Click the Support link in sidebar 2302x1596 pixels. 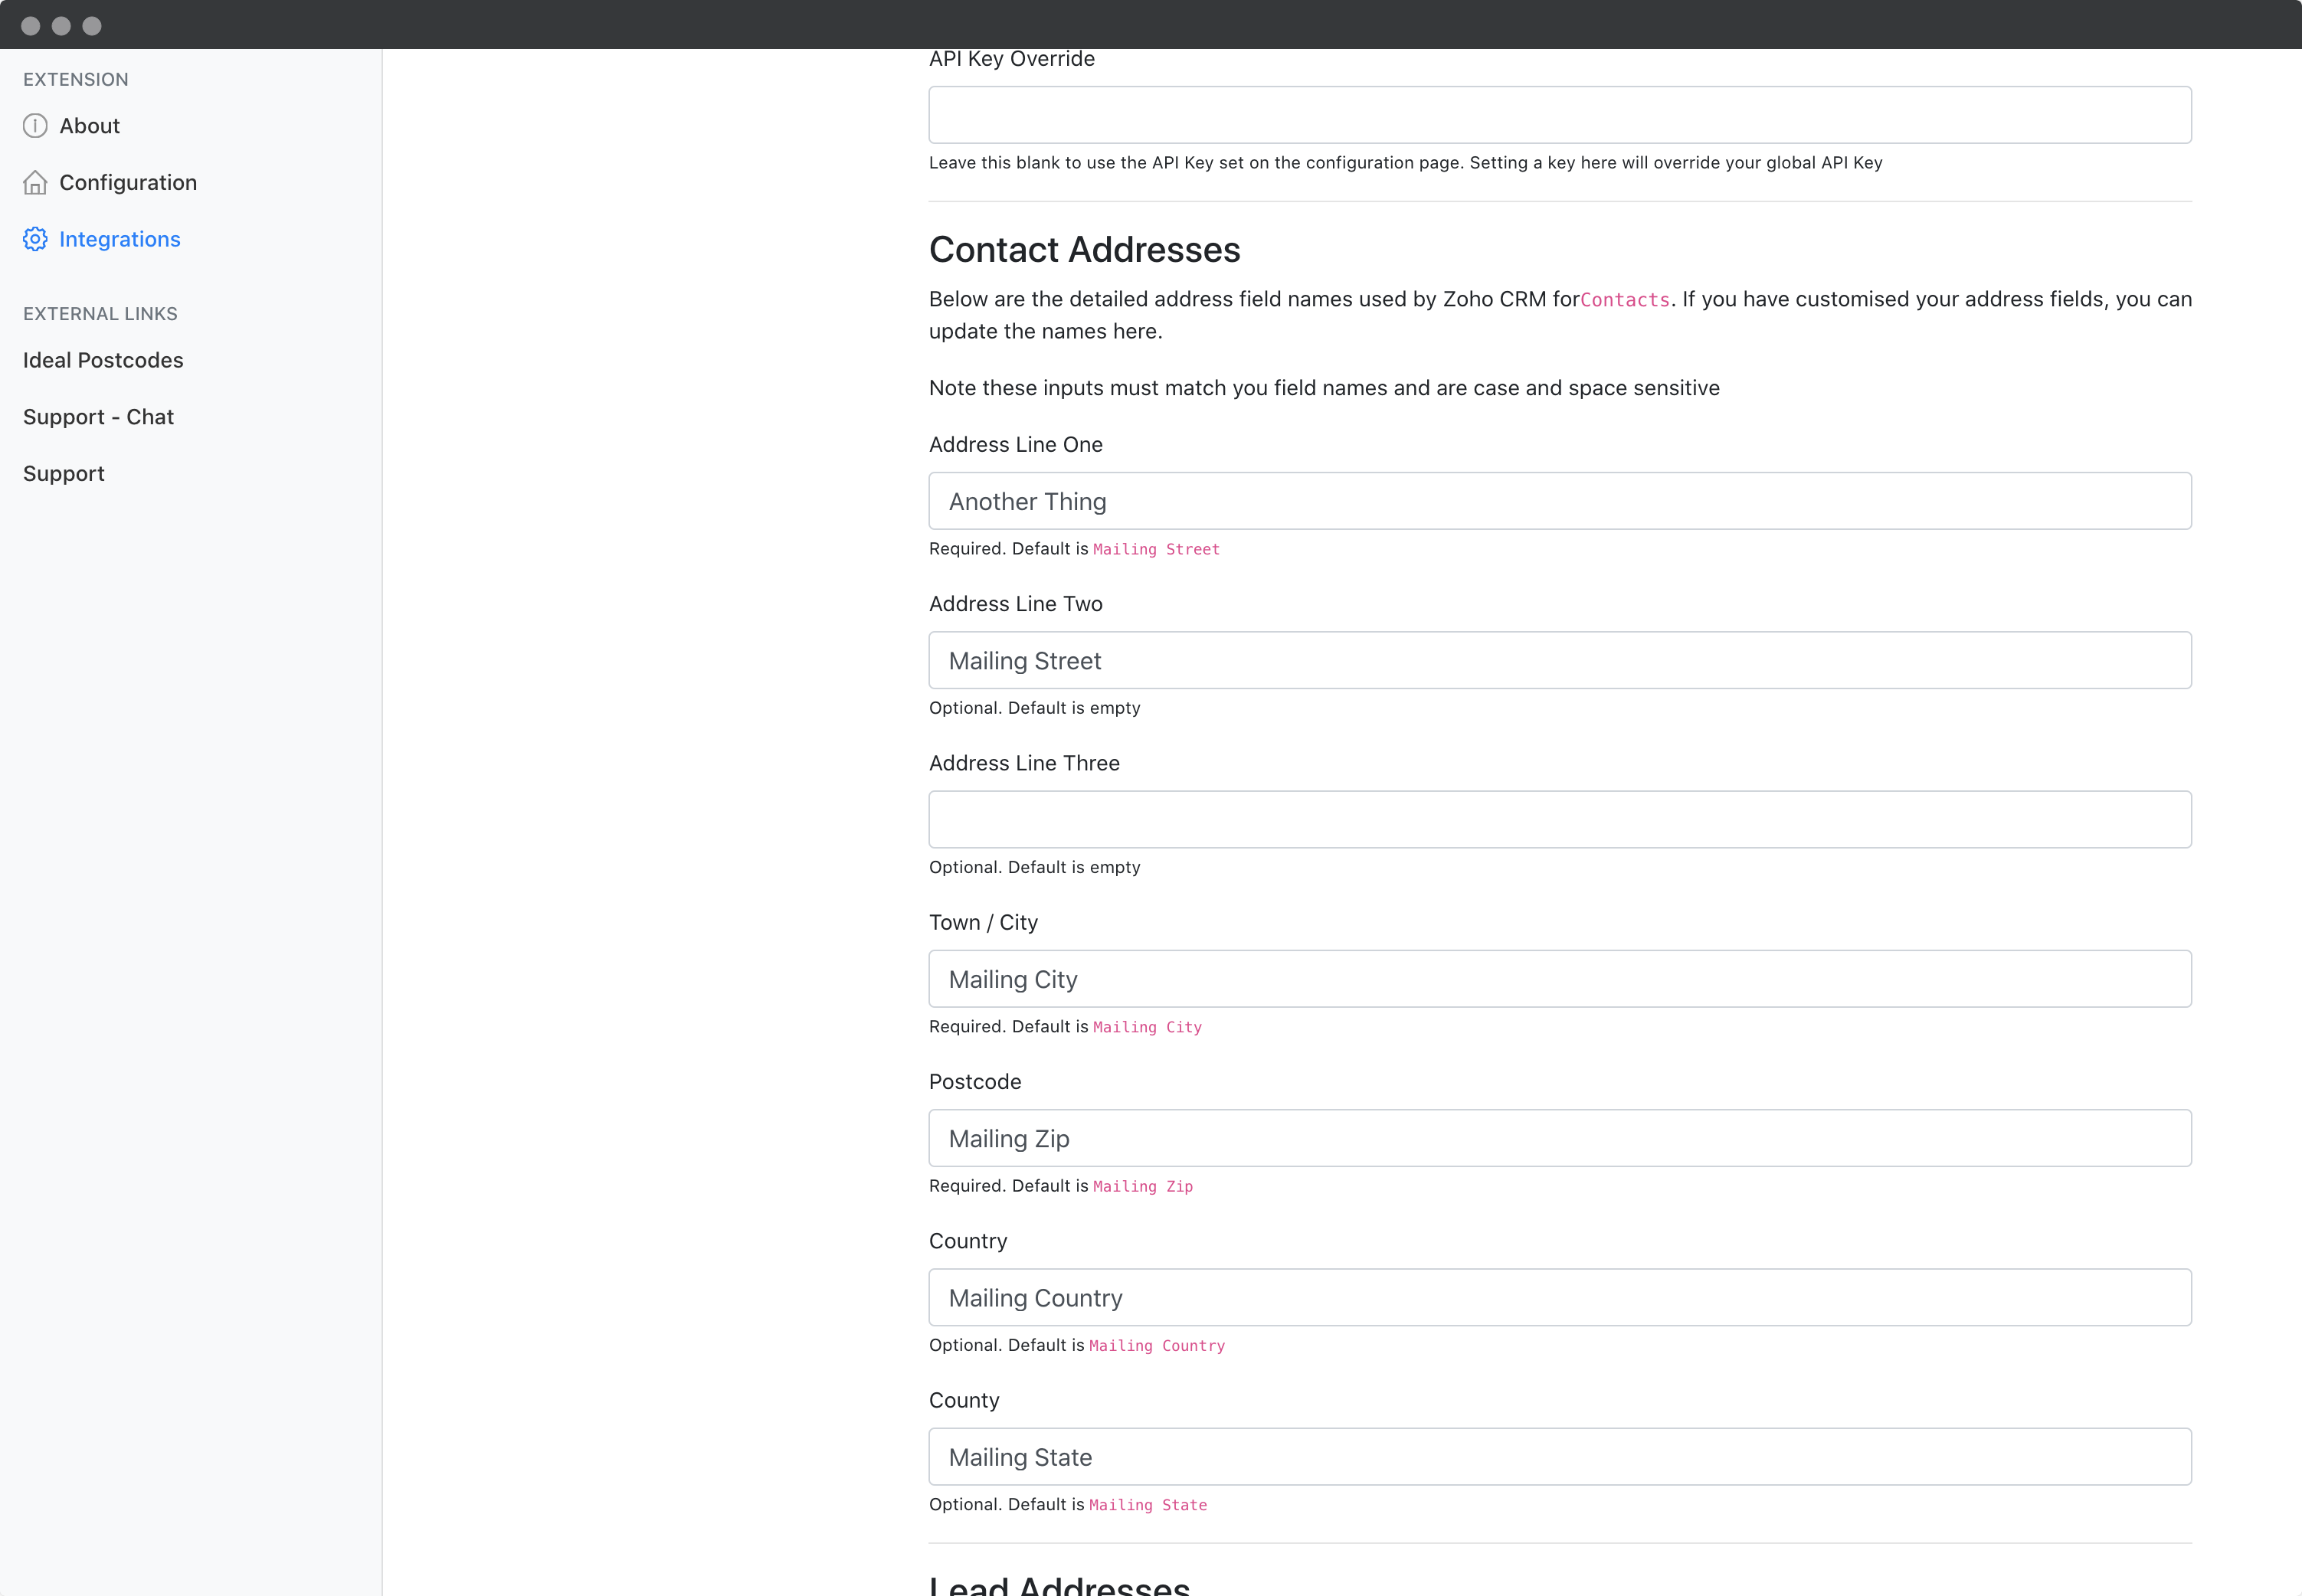[x=63, y=472]
